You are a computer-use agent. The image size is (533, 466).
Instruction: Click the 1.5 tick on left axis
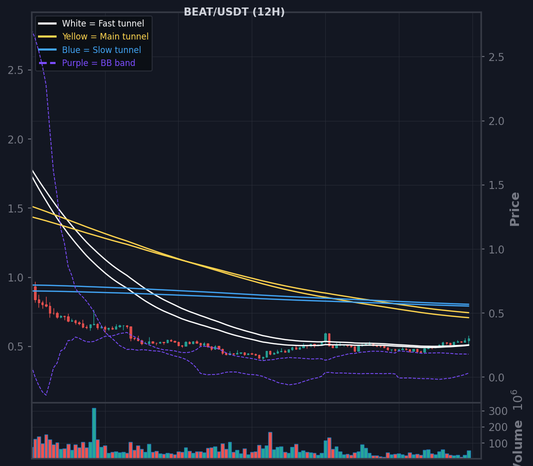click(16, 208)
